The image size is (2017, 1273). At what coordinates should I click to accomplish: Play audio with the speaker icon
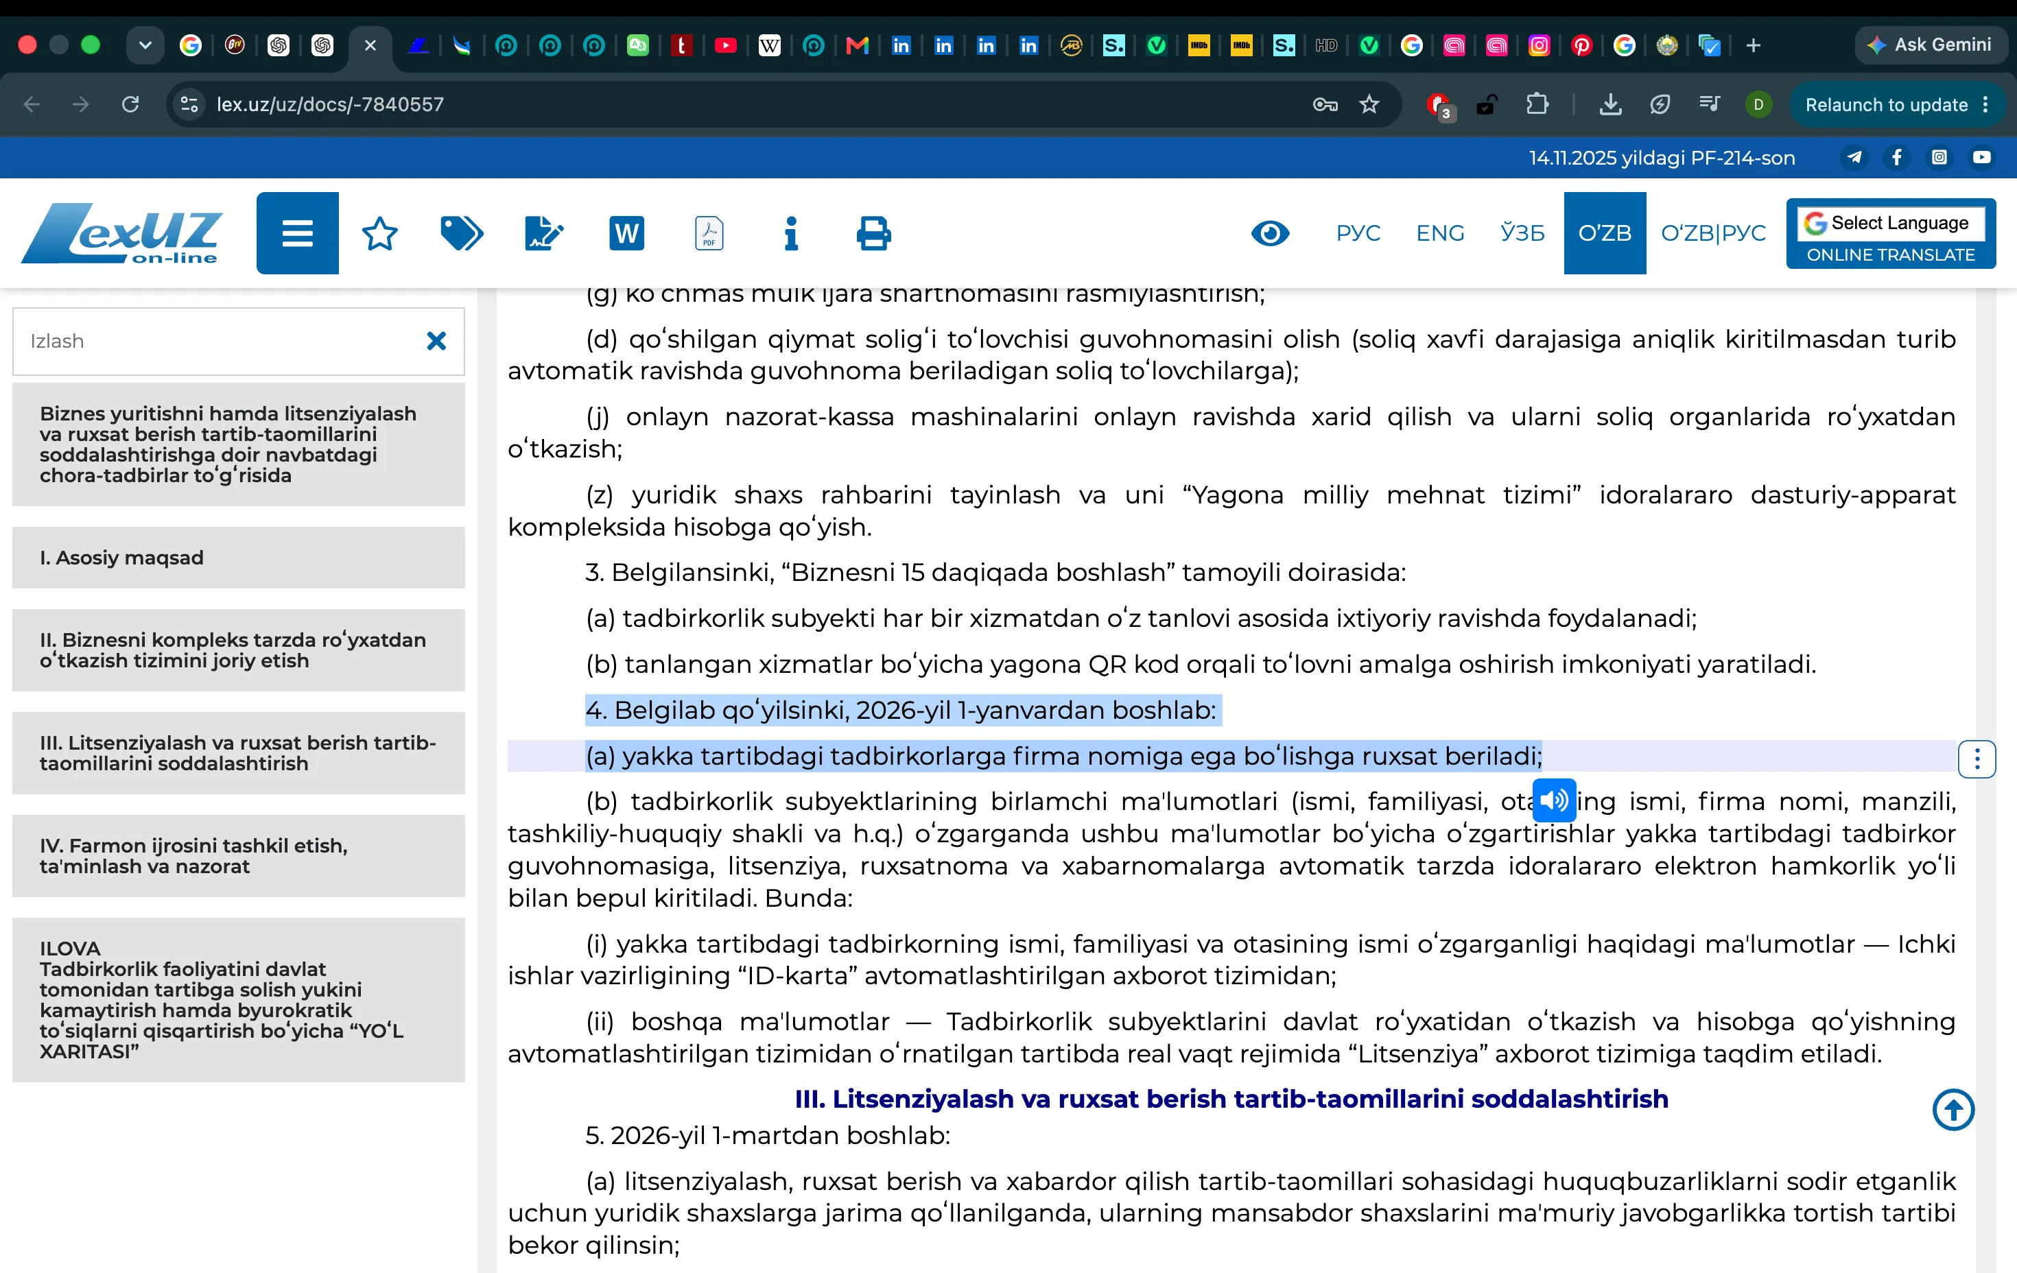click(x=1554, y=800)
